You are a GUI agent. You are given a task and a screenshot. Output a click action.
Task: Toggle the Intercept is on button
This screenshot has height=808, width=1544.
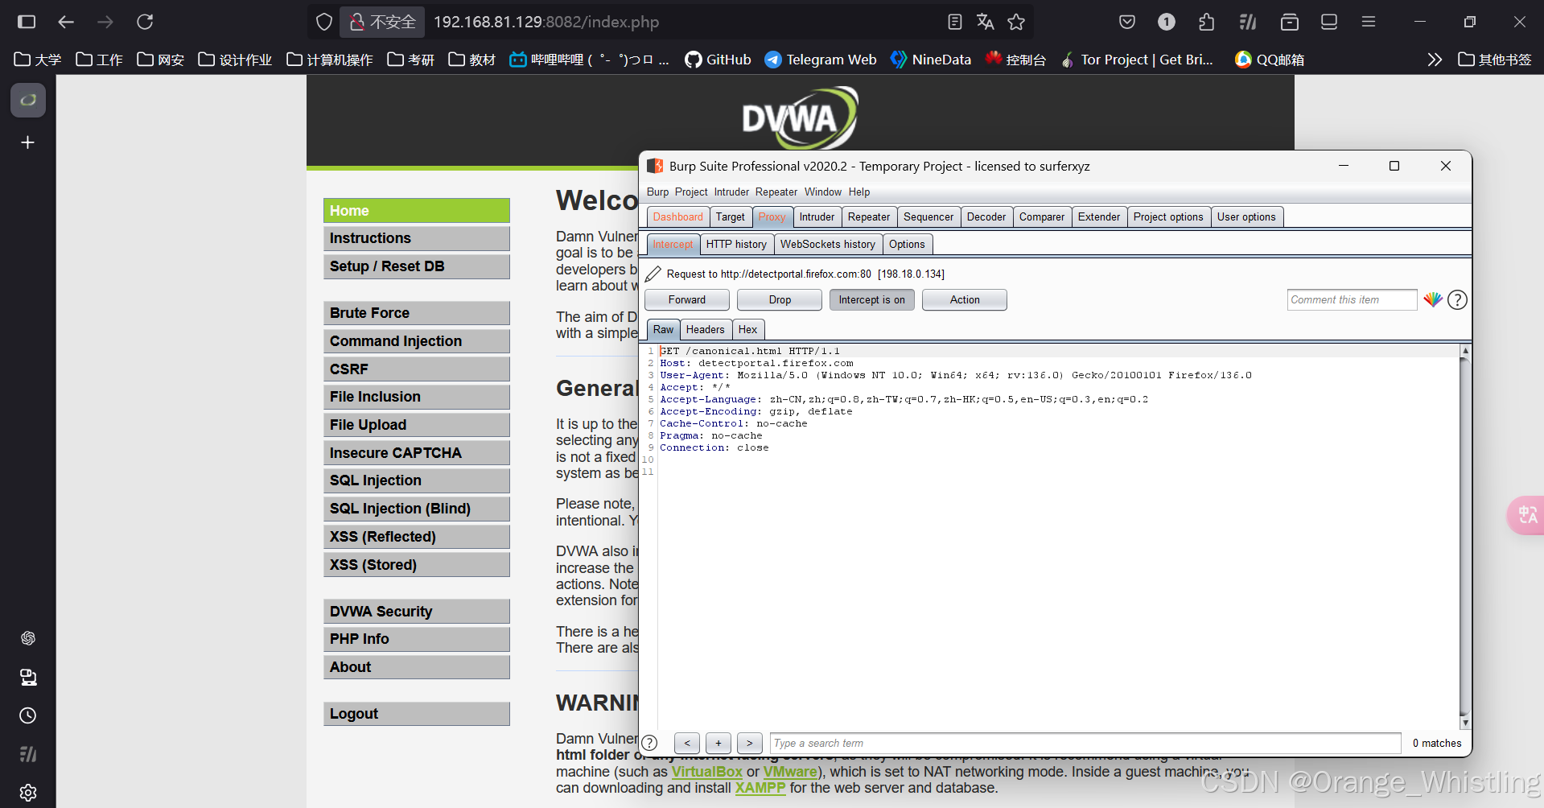click(x=872, y=300)
